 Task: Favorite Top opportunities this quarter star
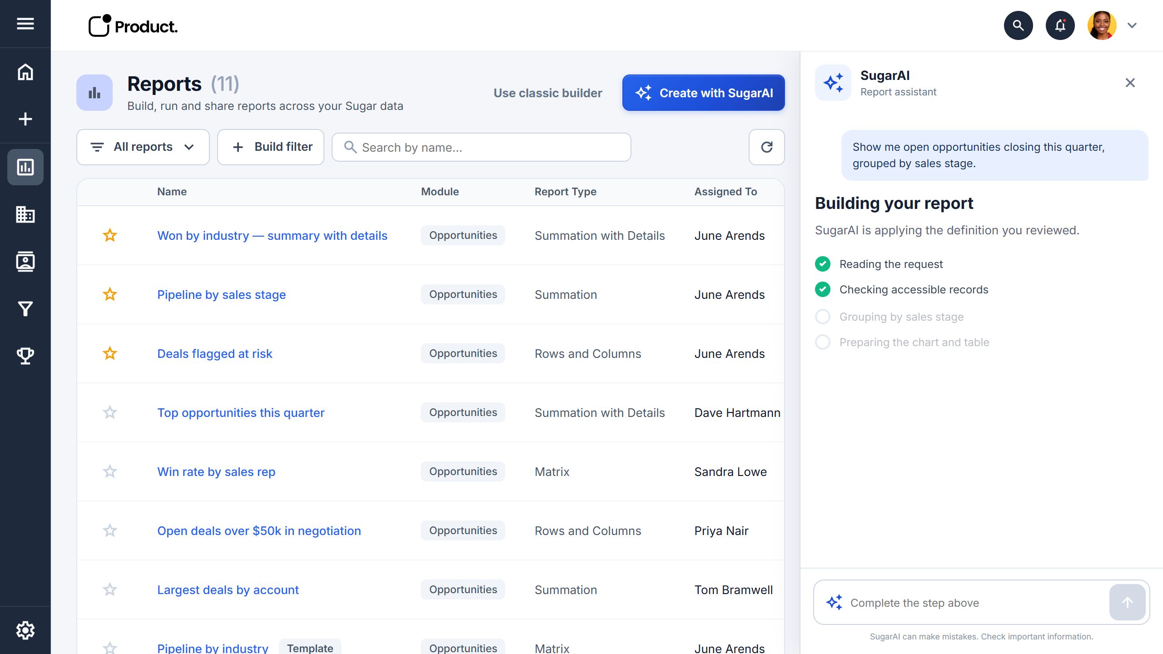pyautogui.click(x=110, y=412)
